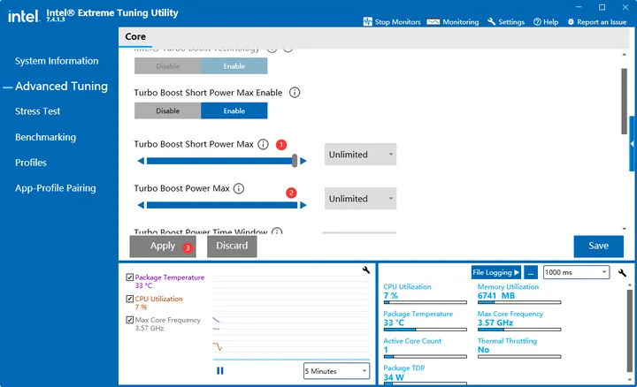Click the file logging browse ellipsis button
This screenshot has width=637, height=387.
tap(531, 273)
